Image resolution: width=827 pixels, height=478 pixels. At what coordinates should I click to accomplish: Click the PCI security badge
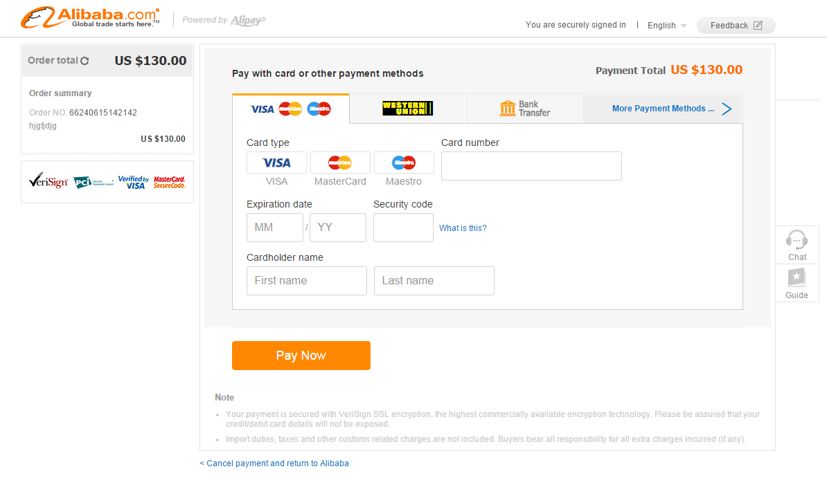94,183
